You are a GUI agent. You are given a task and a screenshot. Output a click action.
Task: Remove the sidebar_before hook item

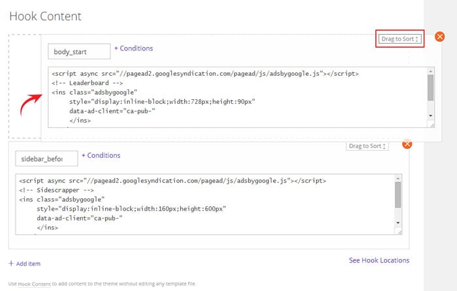click(x=407, y=144)
